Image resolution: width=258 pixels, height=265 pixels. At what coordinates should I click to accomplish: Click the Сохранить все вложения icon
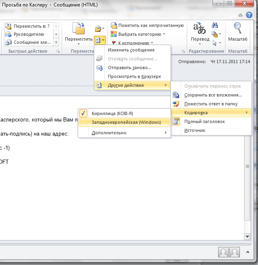coord(176,95)
